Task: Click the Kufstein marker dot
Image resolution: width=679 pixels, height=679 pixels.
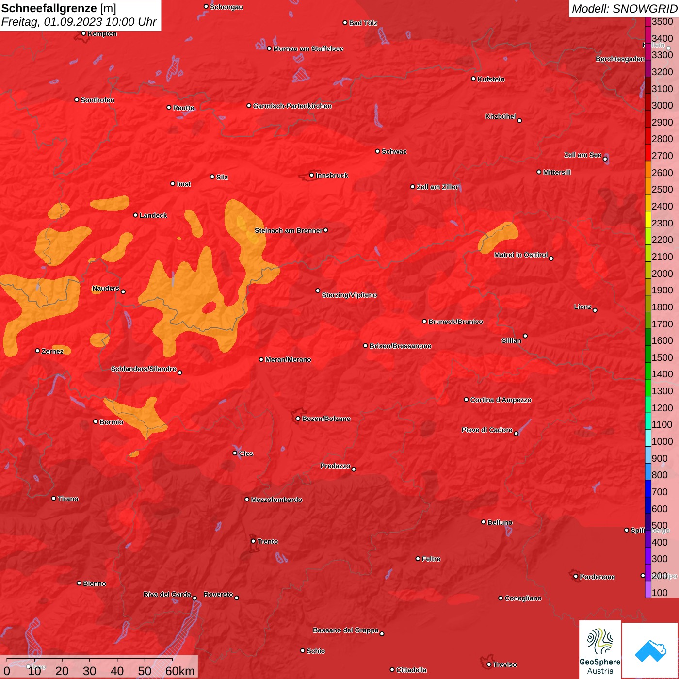Action: coord(473,79)
